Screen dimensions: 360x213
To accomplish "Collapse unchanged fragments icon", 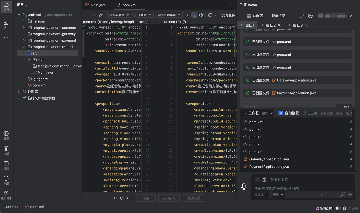I will click(x=187, y=15).
